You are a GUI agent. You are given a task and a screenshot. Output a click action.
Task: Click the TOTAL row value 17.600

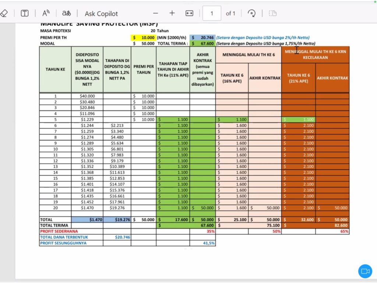(173, 220)
